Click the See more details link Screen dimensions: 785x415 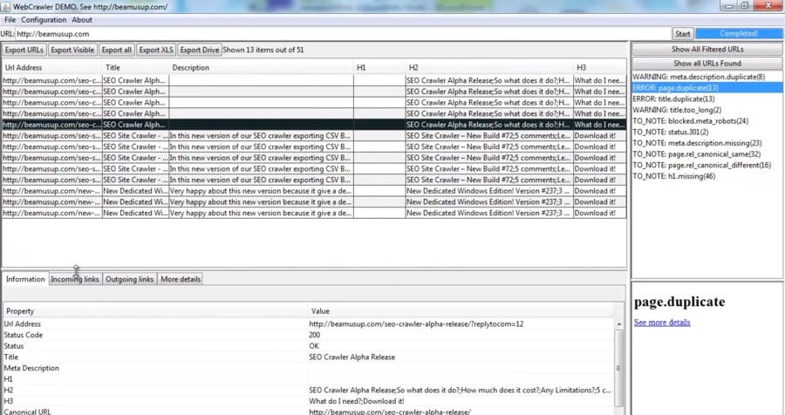tap(662, 323)
